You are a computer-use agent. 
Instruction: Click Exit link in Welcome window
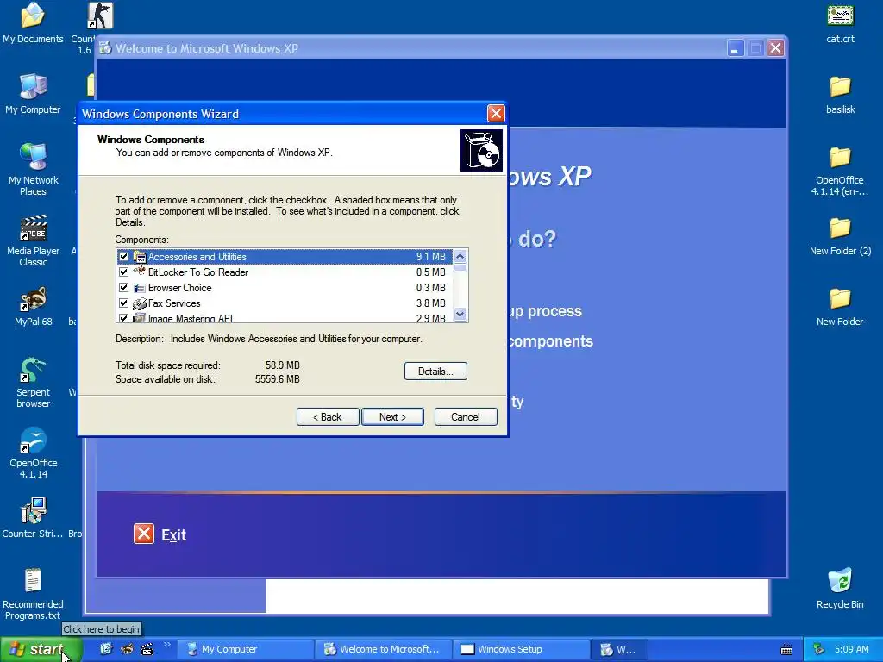click(x=173, y=534)
